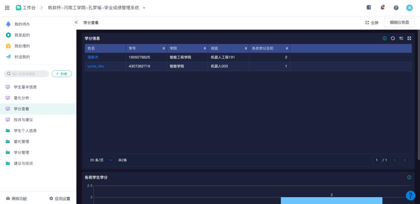This screenshot has height=204, width=420.
Task: Collapse the left sidebar panel
Action: coord(76,22)
